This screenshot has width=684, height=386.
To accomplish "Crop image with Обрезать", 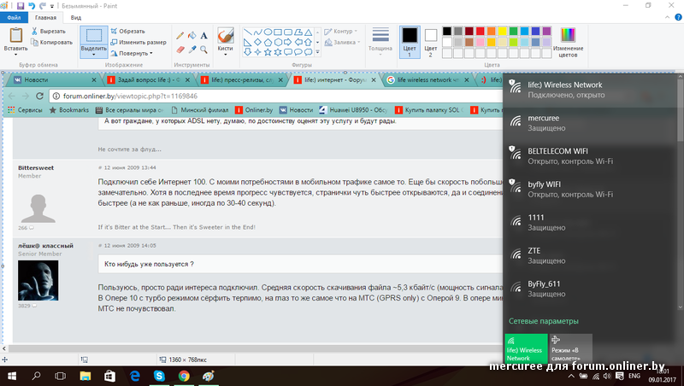I will (x=127, y=32).
